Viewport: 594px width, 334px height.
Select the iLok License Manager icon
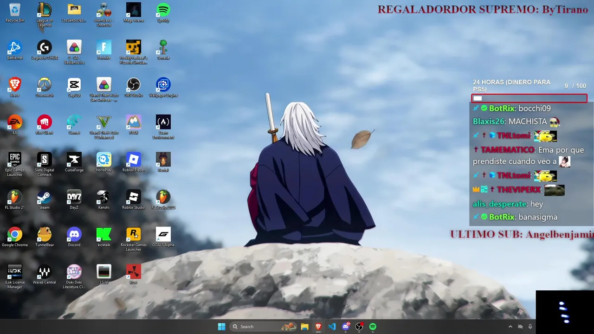pyautogui.click(x=15, y=277)
